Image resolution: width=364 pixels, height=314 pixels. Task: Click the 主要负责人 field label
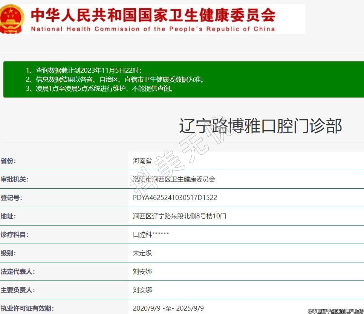point(17,290)
